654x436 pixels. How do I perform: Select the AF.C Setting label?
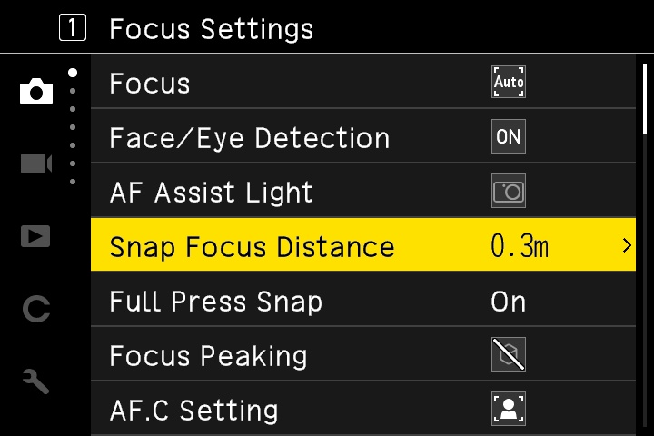tap(194, 411)
